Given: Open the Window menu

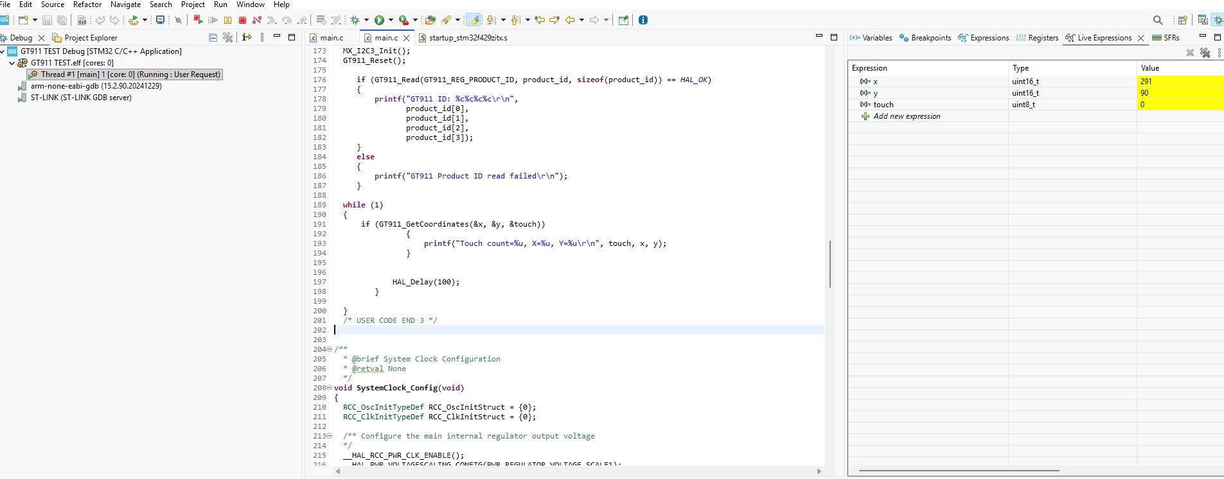Looking at the screenshot, I should point(250,4).
